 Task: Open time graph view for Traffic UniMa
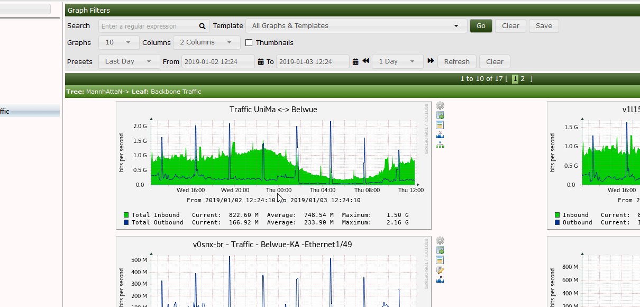click(x=440, y=125)
